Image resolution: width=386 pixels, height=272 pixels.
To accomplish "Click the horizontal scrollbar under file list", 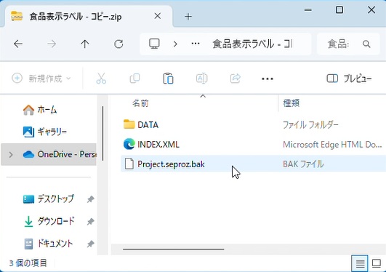I will [x=174, y=249].
